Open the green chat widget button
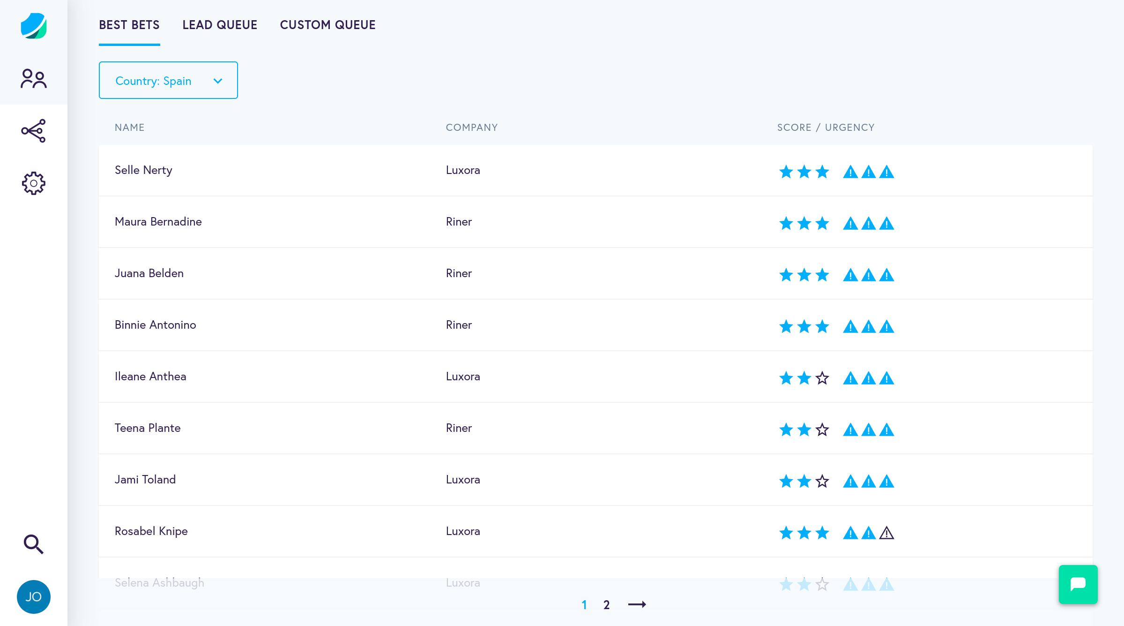This screenshot has height=626, width=1124. [1078, 584]
